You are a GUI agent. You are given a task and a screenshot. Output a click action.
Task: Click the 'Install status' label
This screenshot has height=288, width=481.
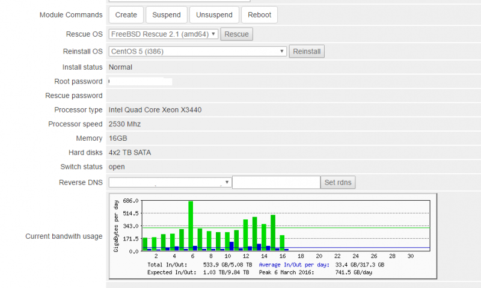pyautogui.click(x=82, y=67)
